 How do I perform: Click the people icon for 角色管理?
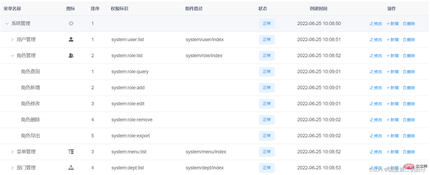pyautogui.click(x=71, y=56)
